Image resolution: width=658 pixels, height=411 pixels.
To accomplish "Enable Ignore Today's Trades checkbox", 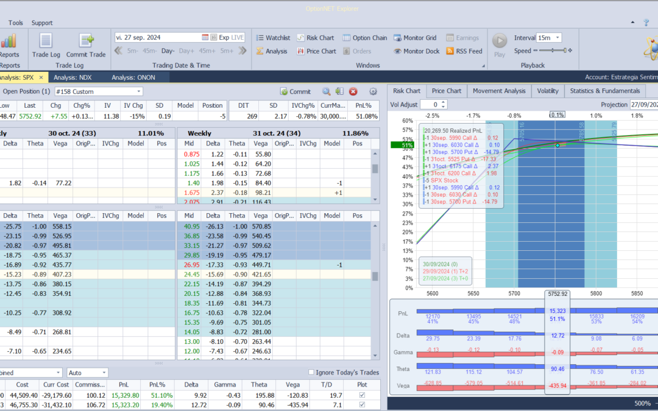I will 312,373.
